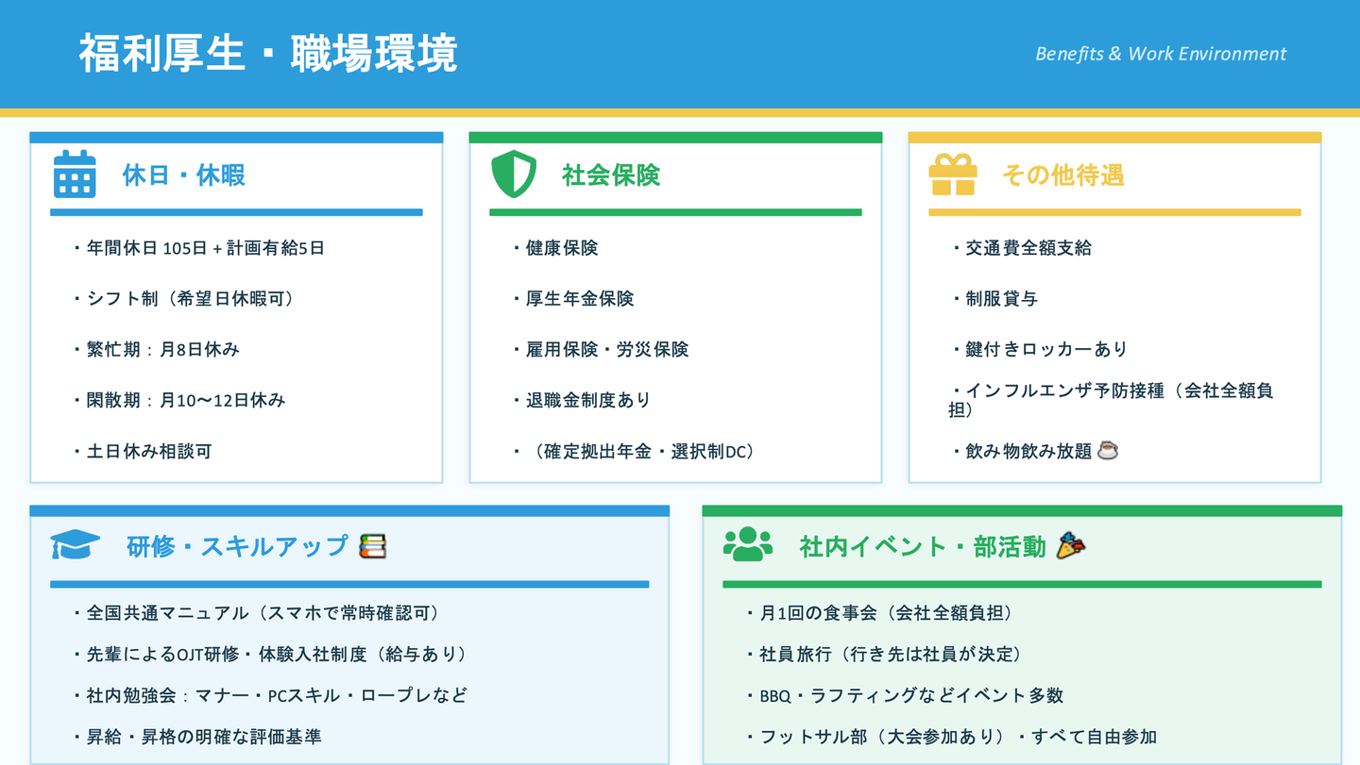Click the yellow gift box icon
Image resolution: width=1360 pixels, height=765 pixels.
click(953, 175)
